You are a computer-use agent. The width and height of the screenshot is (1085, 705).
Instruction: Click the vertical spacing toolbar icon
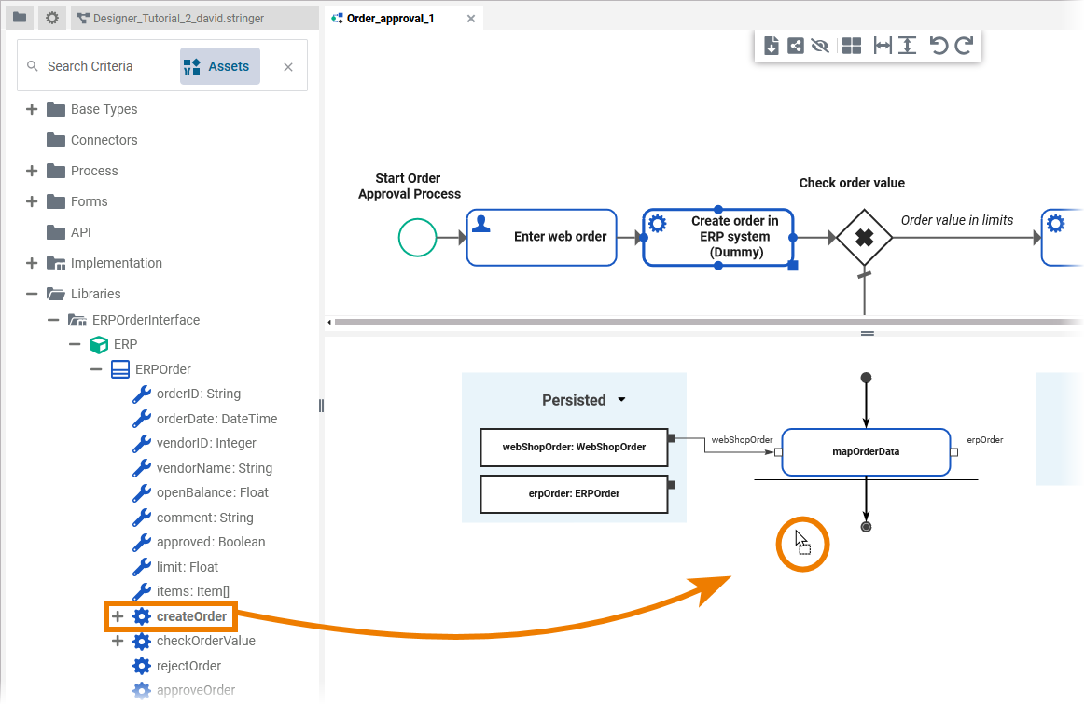[907, 46]
